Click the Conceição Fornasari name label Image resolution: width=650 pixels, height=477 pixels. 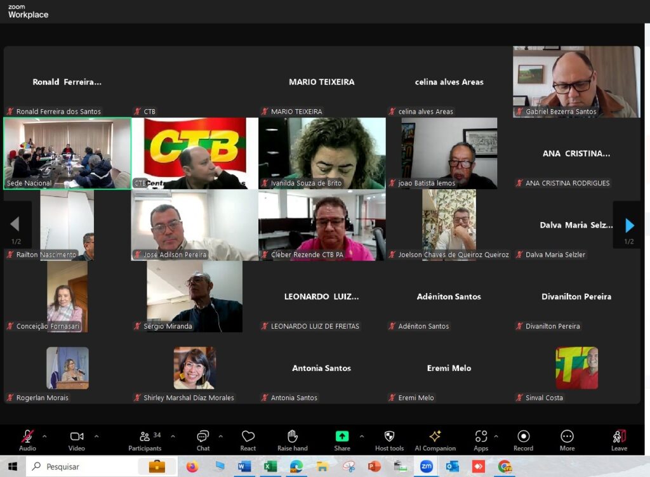48,326
